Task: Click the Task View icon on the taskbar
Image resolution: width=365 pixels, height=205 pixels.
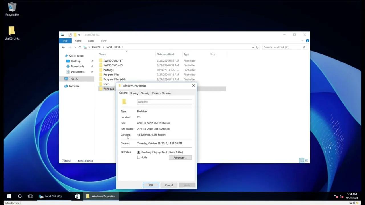Action: 31,196
